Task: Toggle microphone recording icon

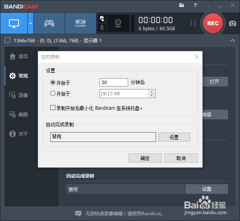Action: (102, 28)
